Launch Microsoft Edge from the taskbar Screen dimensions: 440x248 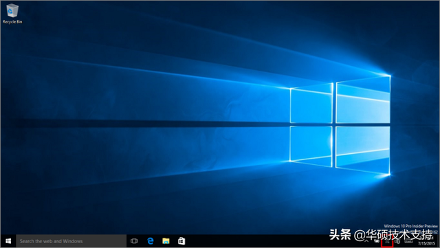click(151, 241)
